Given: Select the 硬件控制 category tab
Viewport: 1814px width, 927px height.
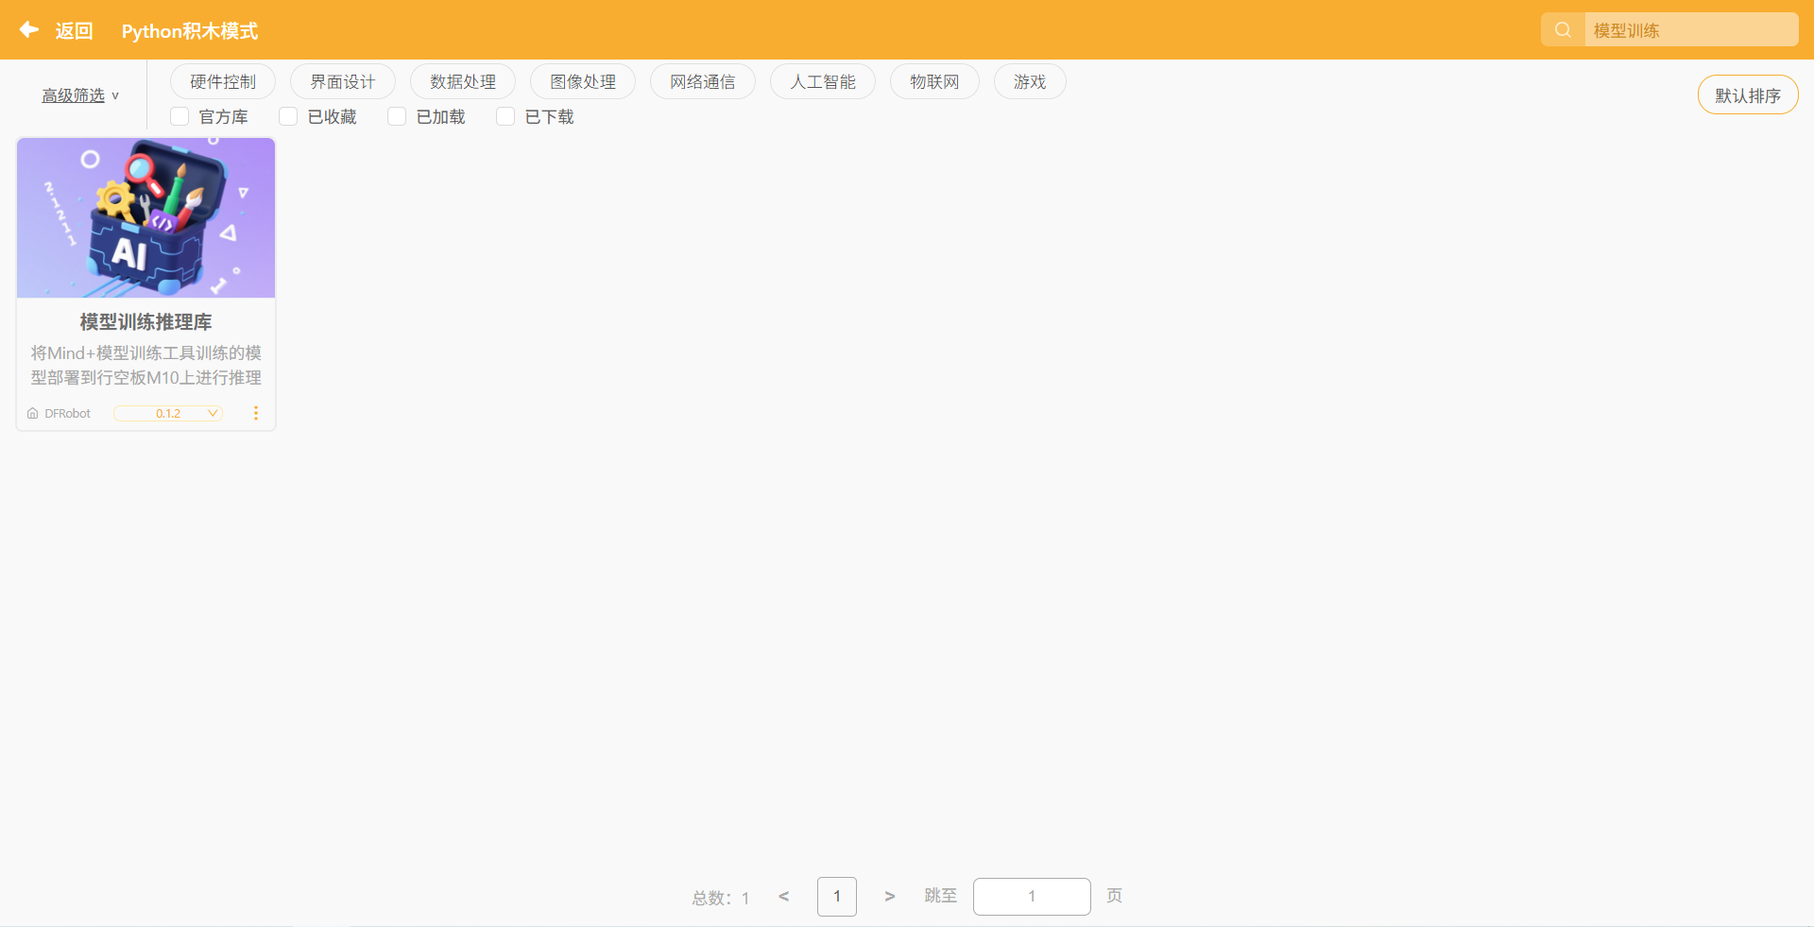Looking at the screenshot, I should [x=222, y=82].
